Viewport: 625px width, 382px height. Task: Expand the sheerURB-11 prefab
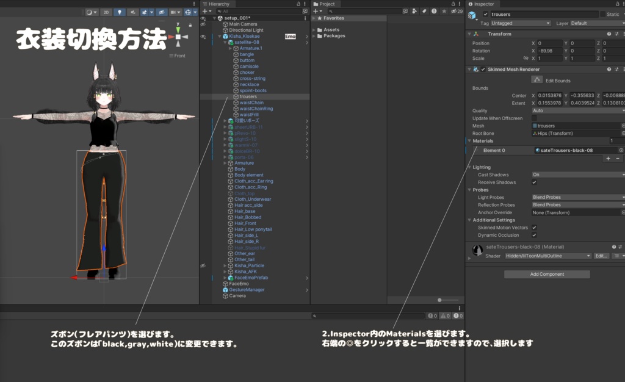(225, 127)
